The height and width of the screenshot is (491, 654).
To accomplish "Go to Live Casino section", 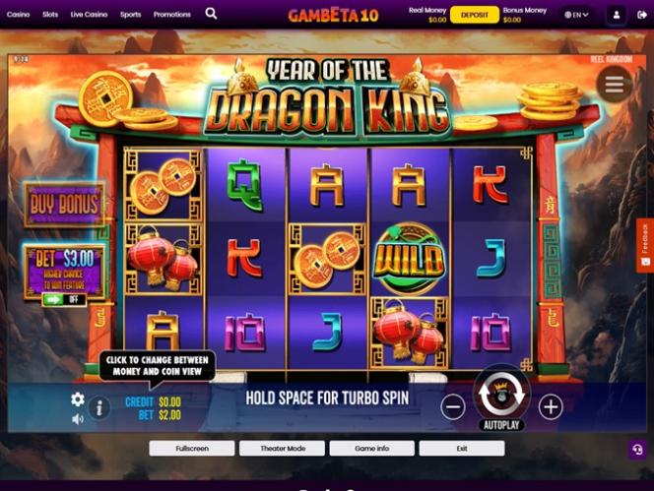I will (89, 14).
